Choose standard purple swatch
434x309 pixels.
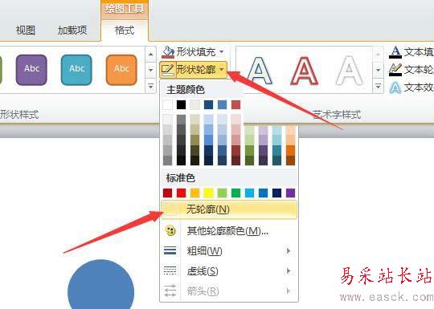coord(290,193)
